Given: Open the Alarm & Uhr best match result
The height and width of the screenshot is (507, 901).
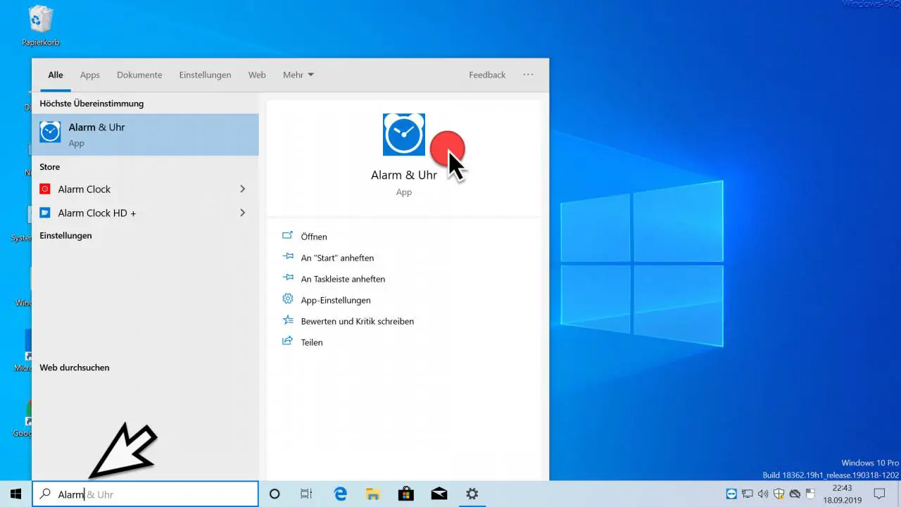Looking at the screenshot, I should point(146,134).
